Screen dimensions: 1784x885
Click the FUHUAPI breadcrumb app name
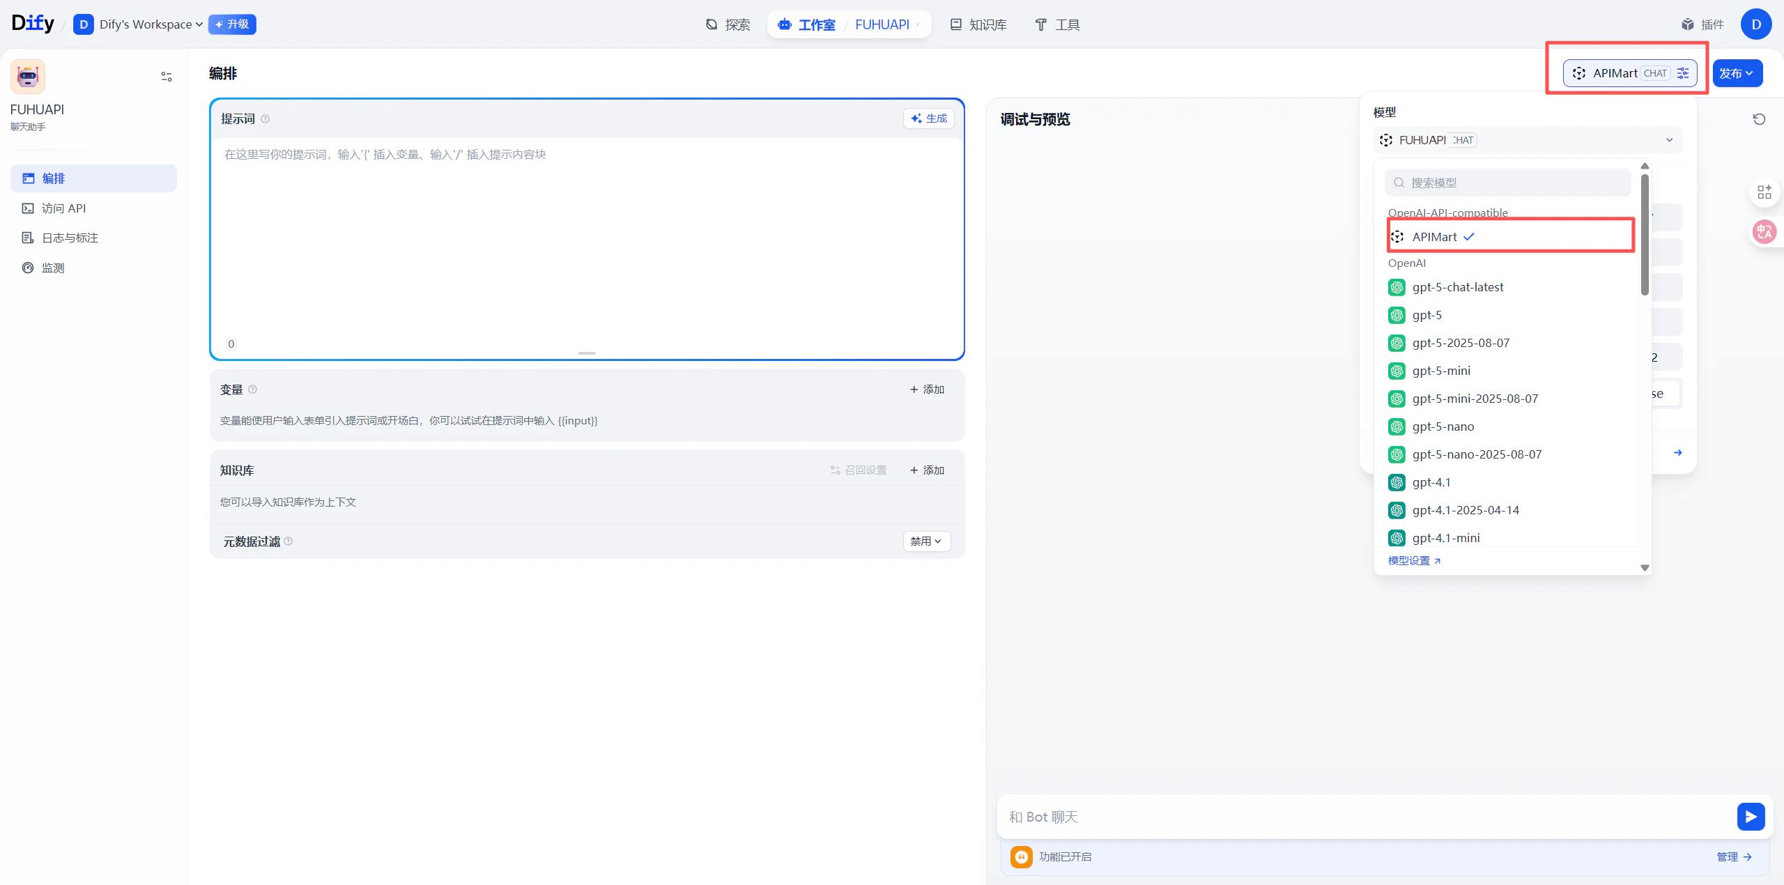pyautogui.click(x=882, y=24)
